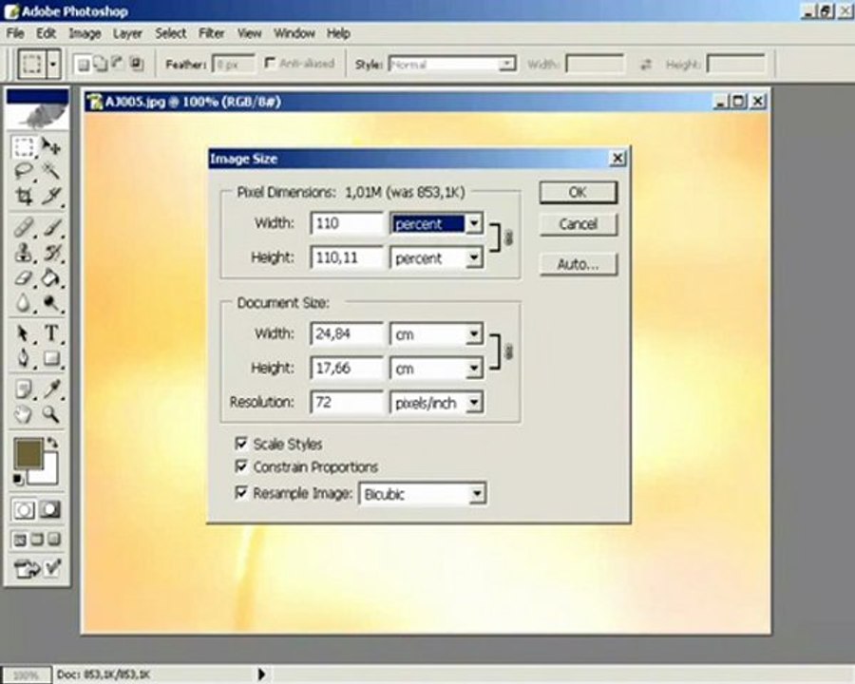Click the foreground color swatch

pyautogui.click(x=28, y=453)
